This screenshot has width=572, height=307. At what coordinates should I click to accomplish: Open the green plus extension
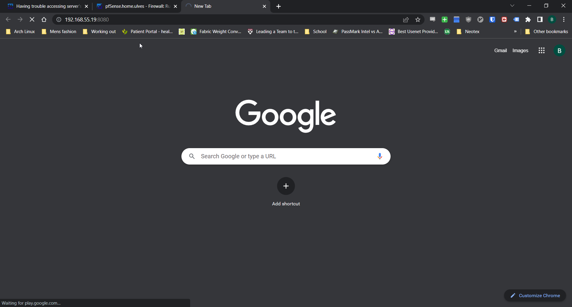[444, 20]
